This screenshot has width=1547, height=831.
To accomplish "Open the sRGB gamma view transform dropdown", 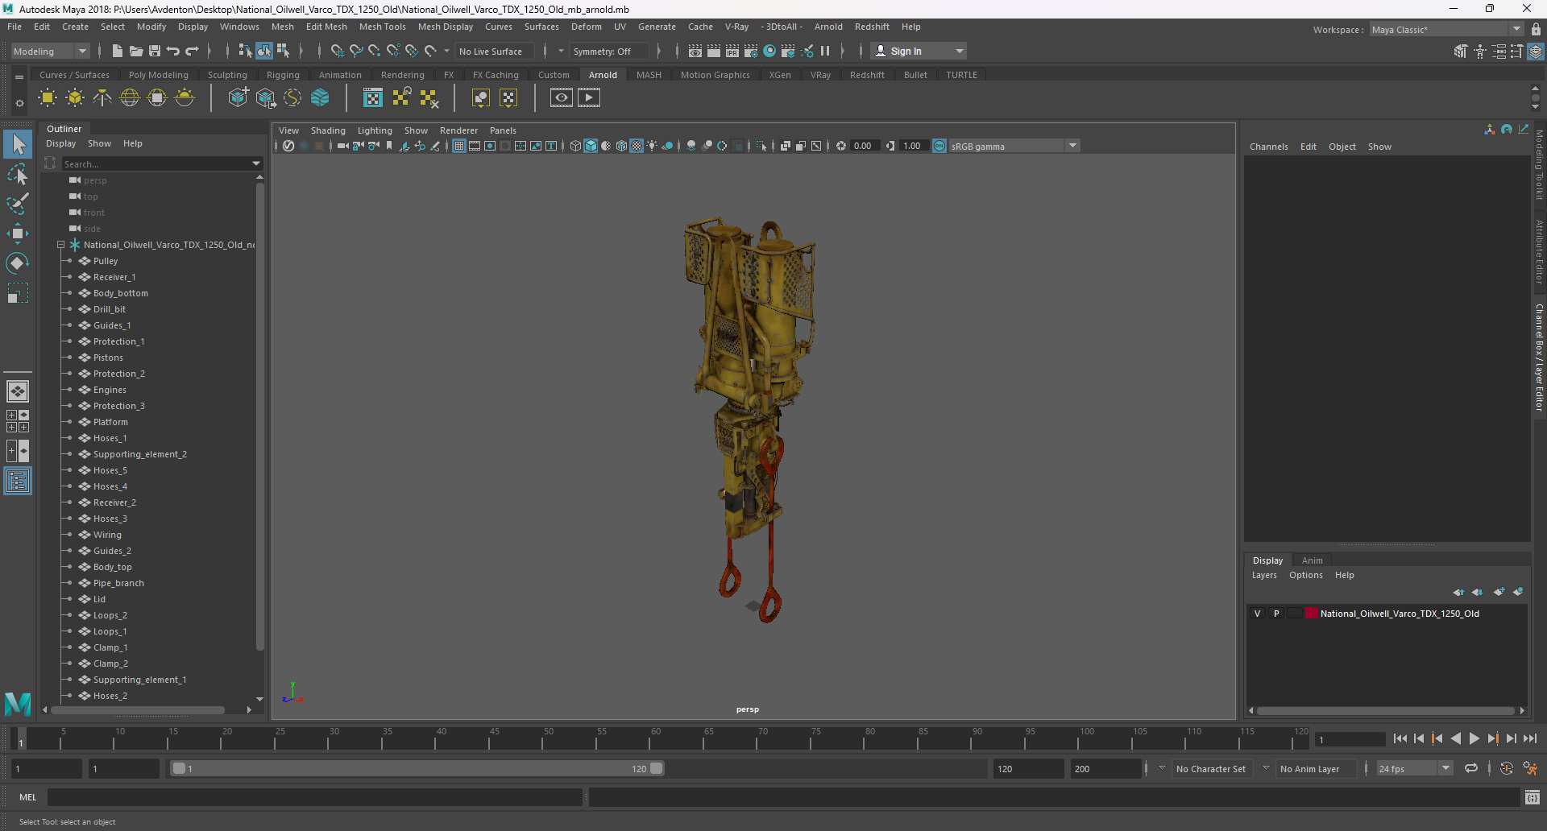I will pos(1014,146).
